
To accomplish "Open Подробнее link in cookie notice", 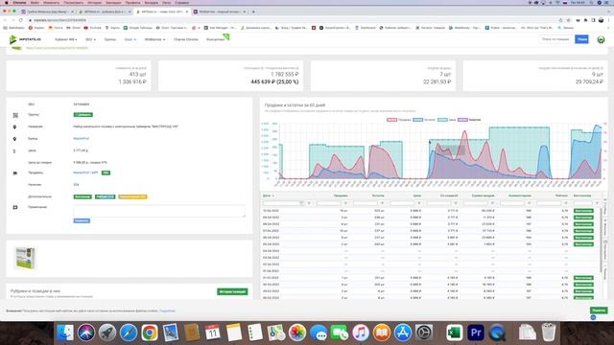I will (x=167, y=310).
